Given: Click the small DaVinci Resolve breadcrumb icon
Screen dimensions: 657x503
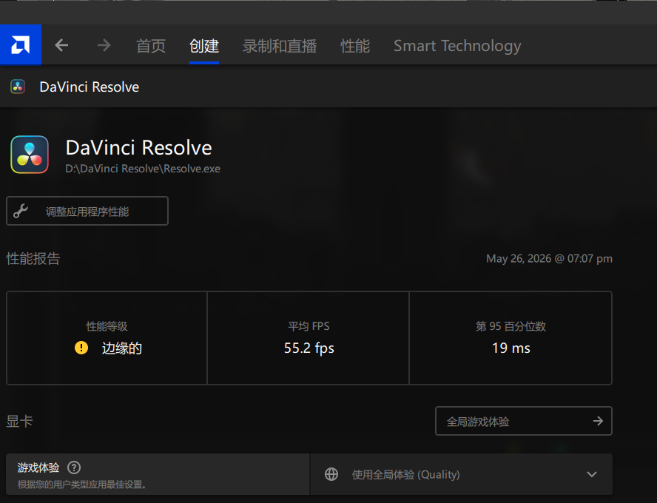Looking at the screenshot, I should click(18, 87).
